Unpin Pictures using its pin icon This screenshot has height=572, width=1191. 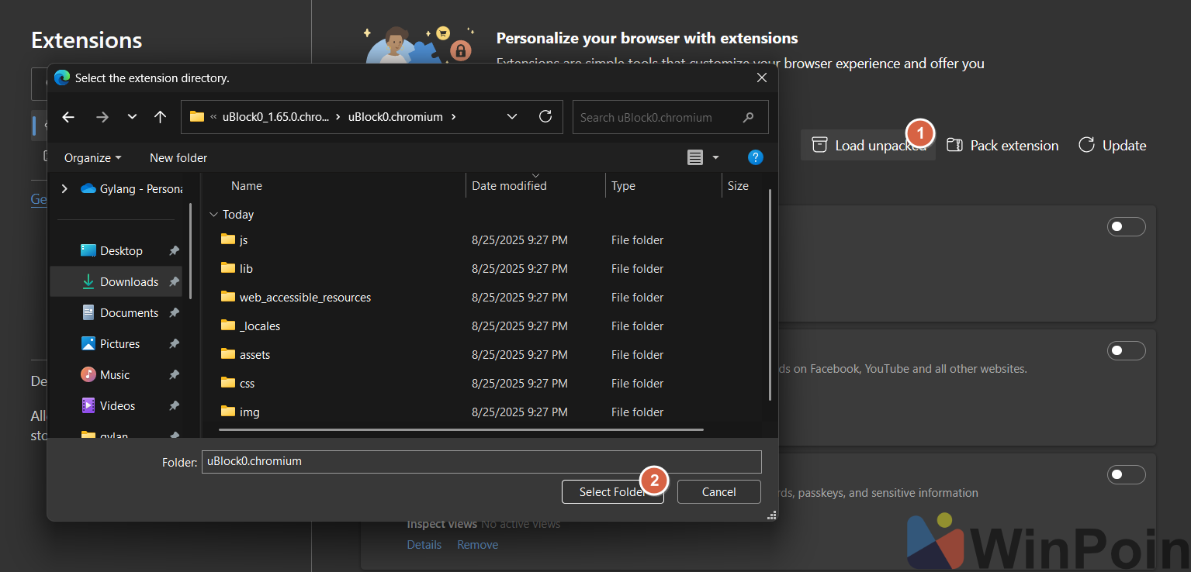point(174,344)
